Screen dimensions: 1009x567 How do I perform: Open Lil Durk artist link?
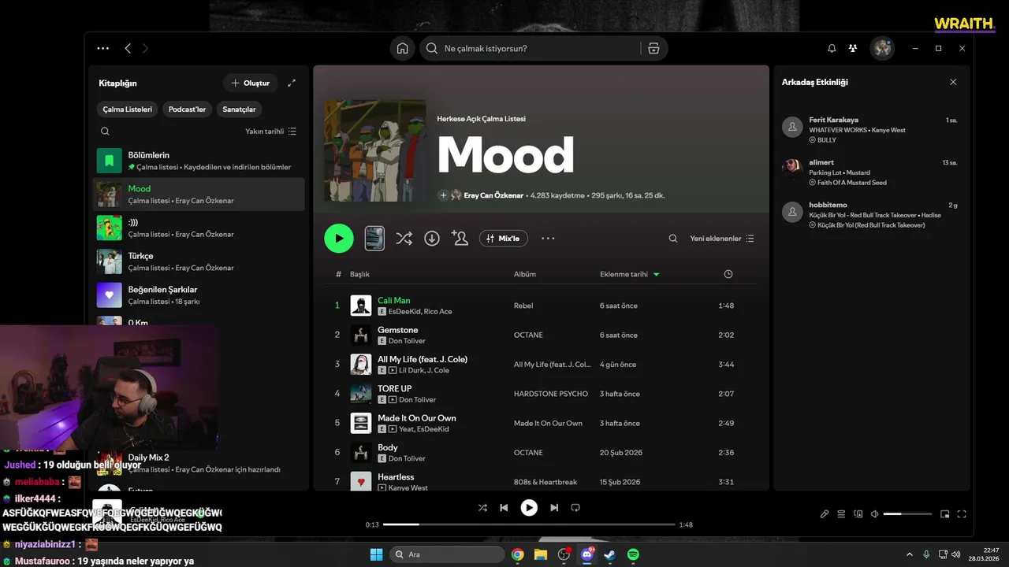pos(413,370)
